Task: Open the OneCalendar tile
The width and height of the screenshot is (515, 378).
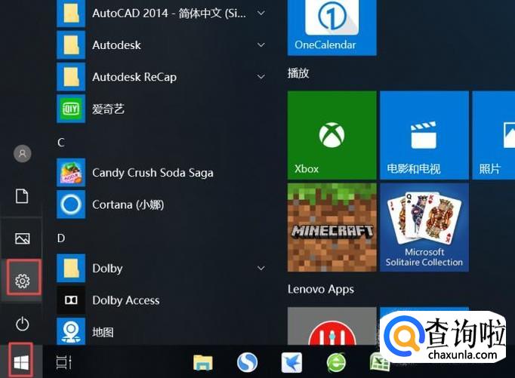Action: coord(332,28)
